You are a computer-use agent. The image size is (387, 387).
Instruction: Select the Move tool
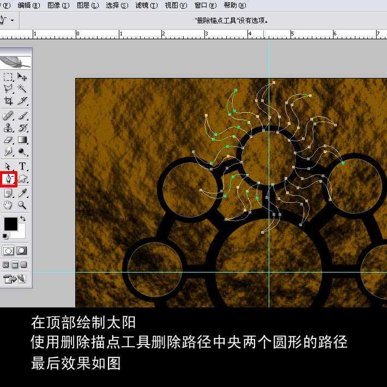coord(22,77)
